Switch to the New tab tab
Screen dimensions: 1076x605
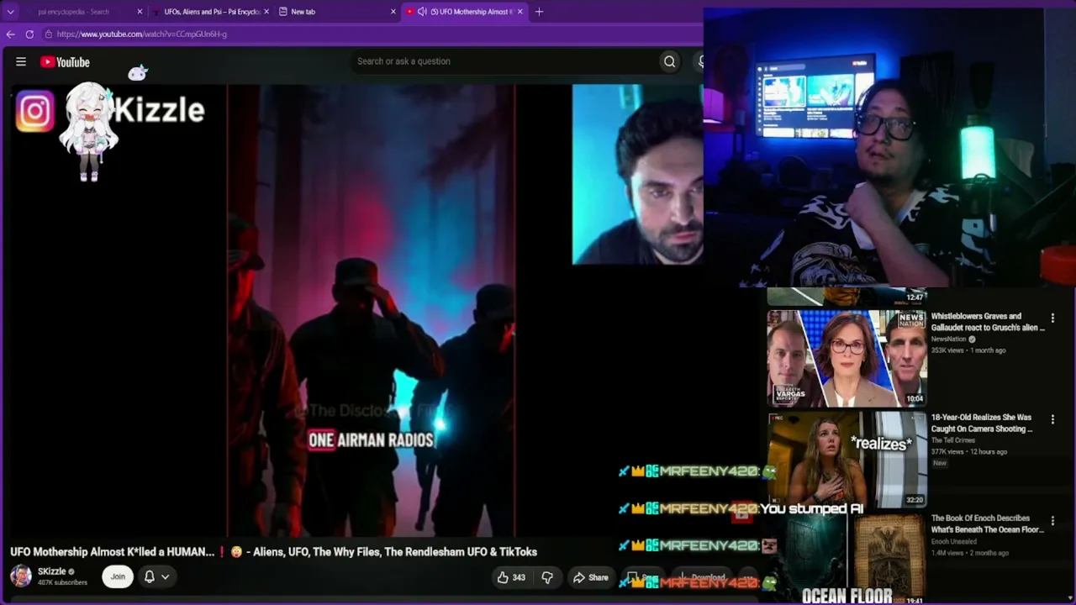coord(336,12)
